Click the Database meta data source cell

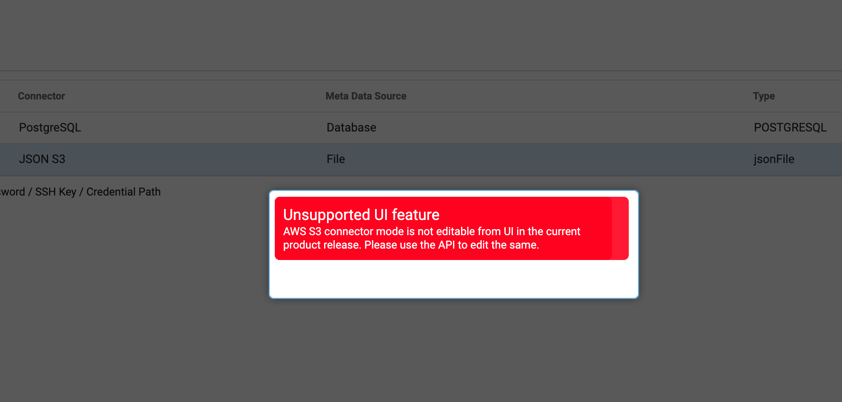point(351,127)
